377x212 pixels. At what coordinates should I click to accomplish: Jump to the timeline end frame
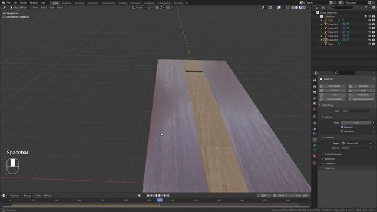pyautogui.click(x=168, y=196)
